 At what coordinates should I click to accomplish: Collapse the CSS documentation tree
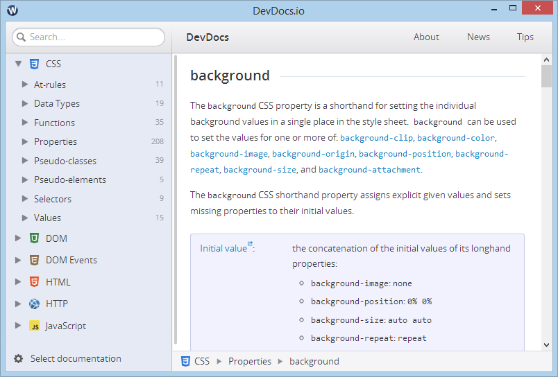point(19,64)
